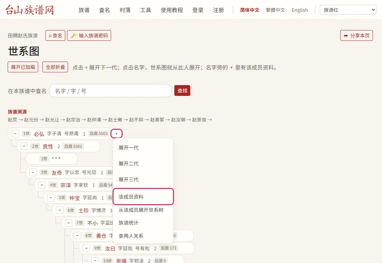Go to the 村落 page
The width and height of the screenshot is (382, 263).
point(125,10)
